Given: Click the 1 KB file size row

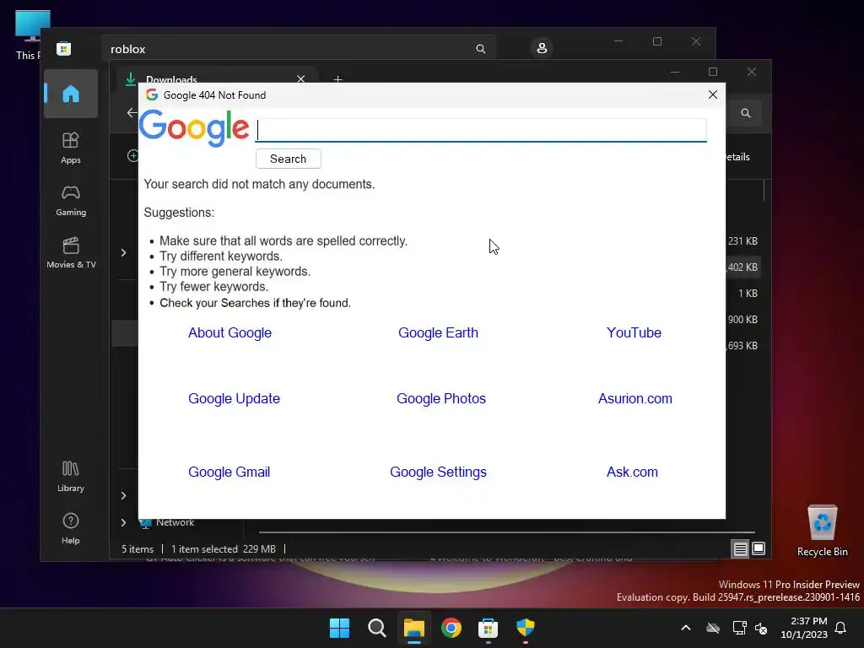Looking at the screenshot, I should 748,293.
